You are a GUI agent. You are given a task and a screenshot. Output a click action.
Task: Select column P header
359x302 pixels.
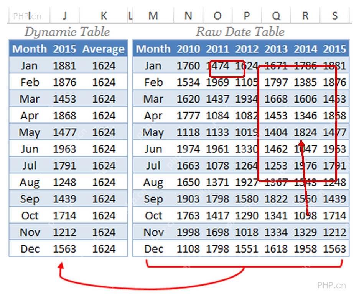(247, 16)
